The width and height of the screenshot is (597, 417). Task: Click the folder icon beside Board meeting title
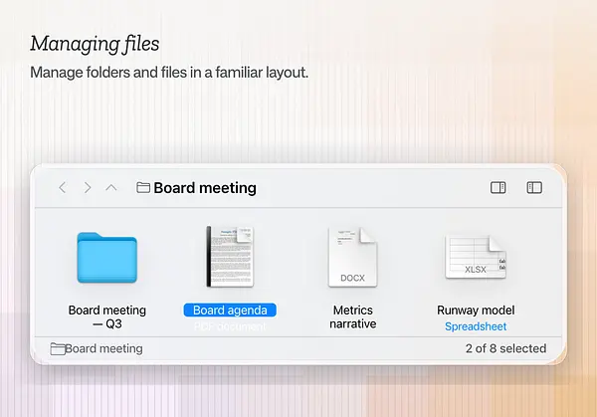coord(143,188)
